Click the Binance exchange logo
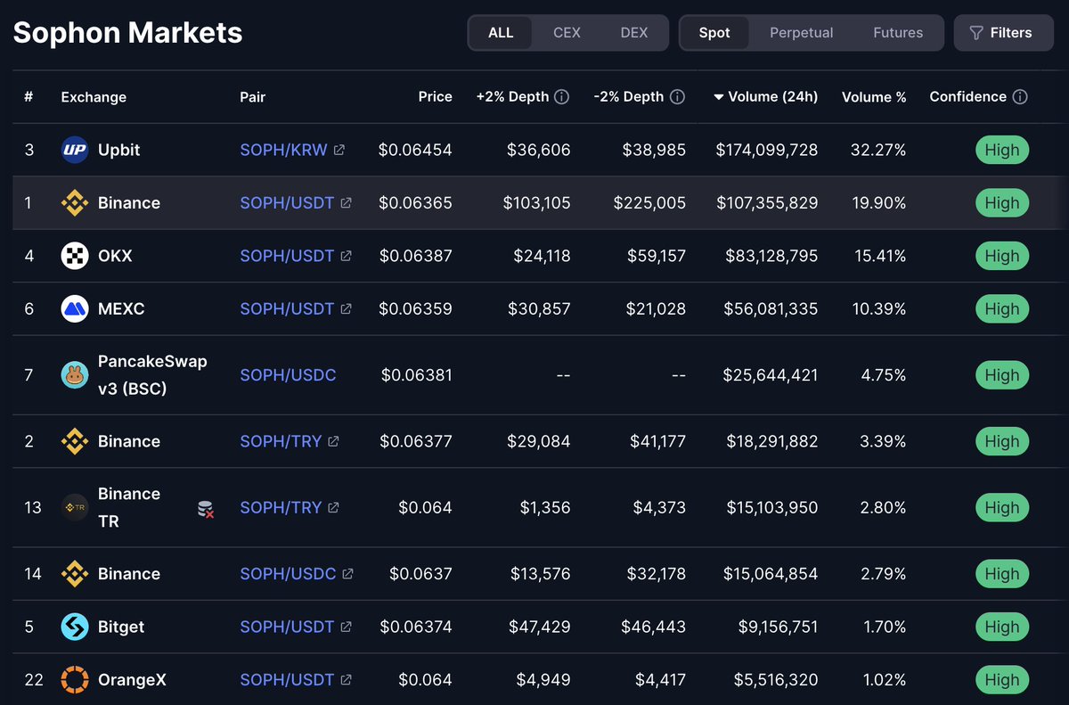Viewport: 1069px width, 705px height. coord(75,202)
